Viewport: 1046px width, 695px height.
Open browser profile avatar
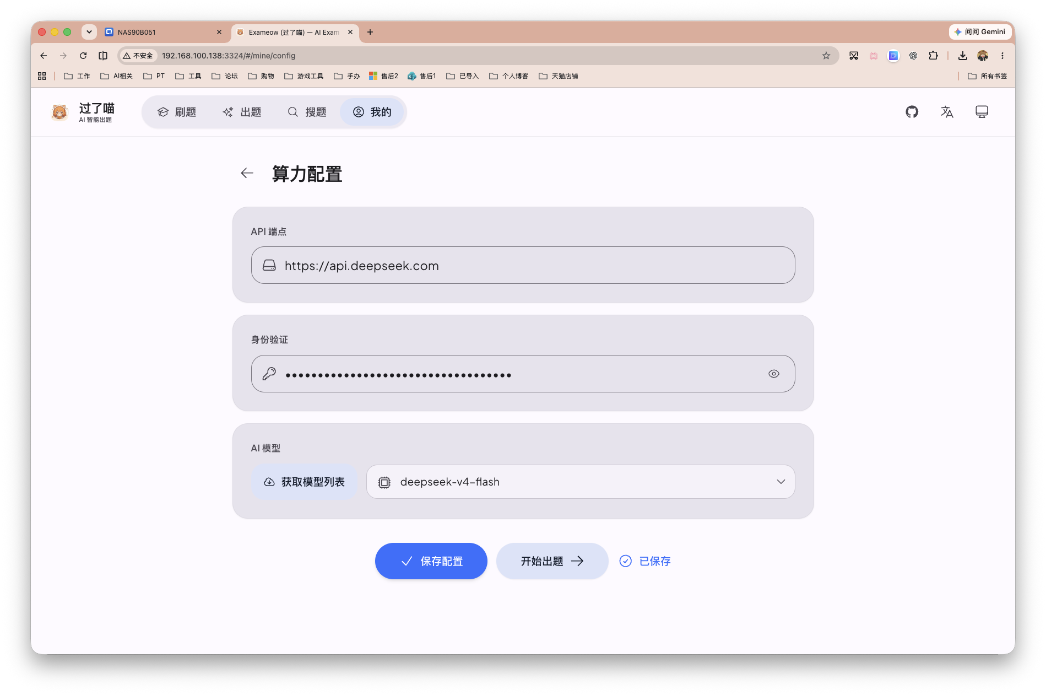pos(983,56)
